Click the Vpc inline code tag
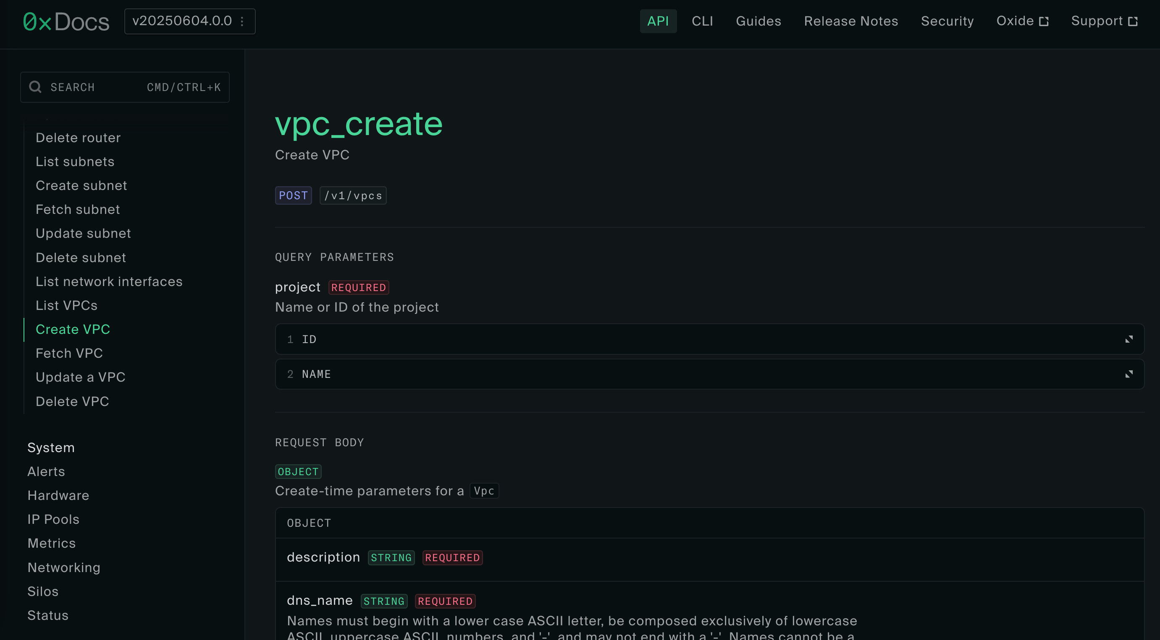 [x=484, y=491]
